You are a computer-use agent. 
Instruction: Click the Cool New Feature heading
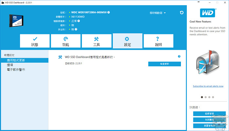click(x=200, y=22)
